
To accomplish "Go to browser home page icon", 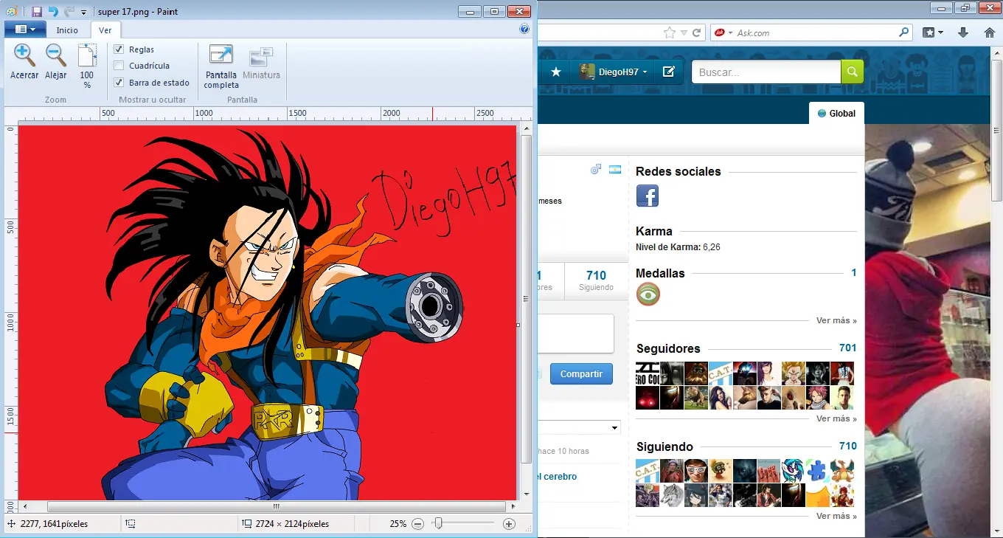I will click(990, 32).
